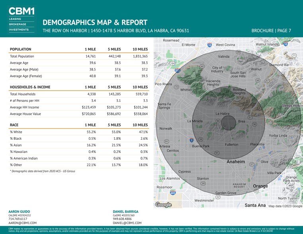
Task: Click email link AARON@CBM1.COM
Action: coord(22,223)
